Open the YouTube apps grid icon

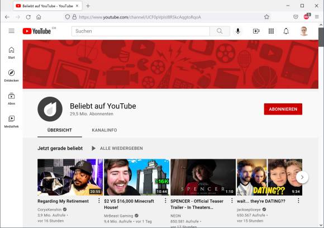pyautogui.click(x=271, y=31)
